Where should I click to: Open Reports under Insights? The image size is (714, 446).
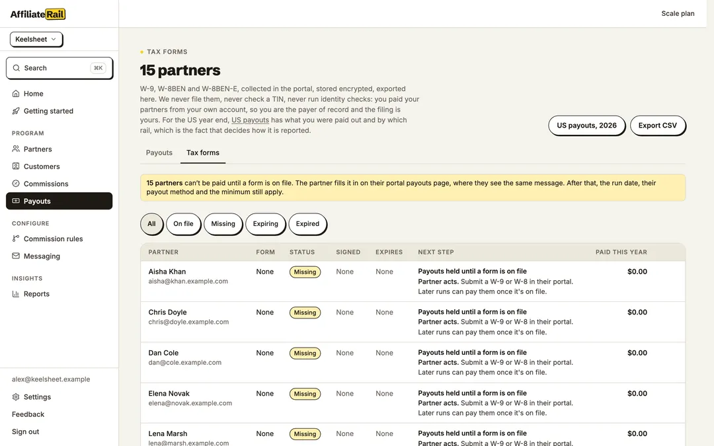point(59,293)
